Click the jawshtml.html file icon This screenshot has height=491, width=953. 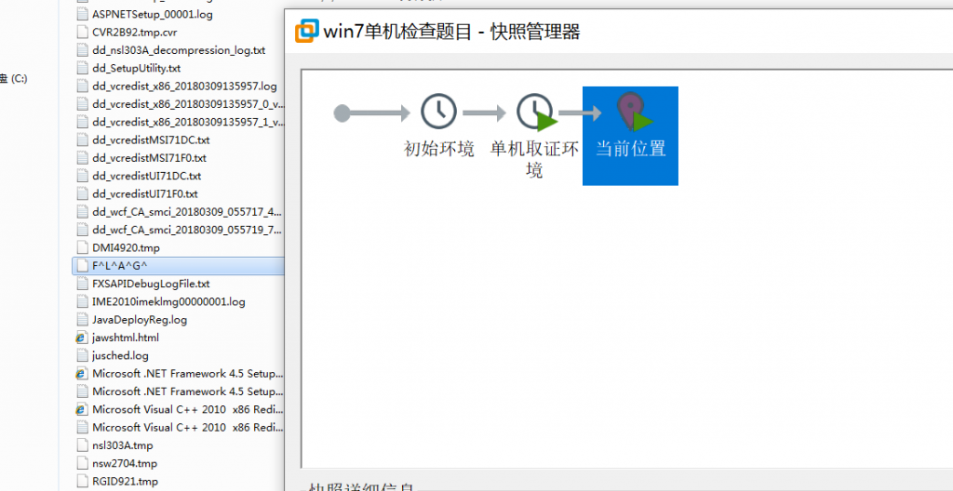pos(82,338)
